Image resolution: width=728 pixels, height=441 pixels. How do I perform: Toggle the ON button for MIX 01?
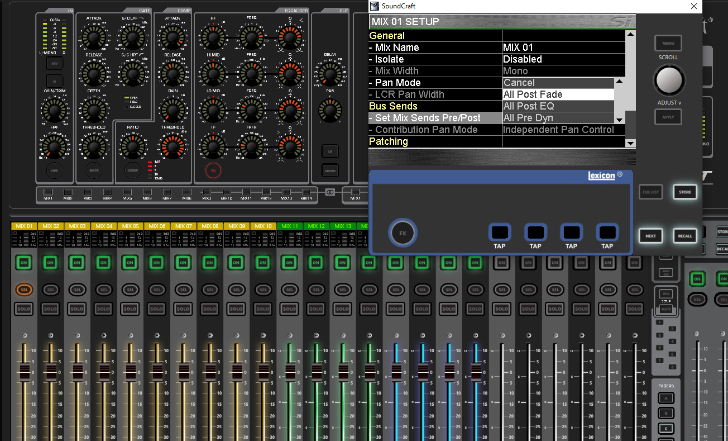[23, 263]
